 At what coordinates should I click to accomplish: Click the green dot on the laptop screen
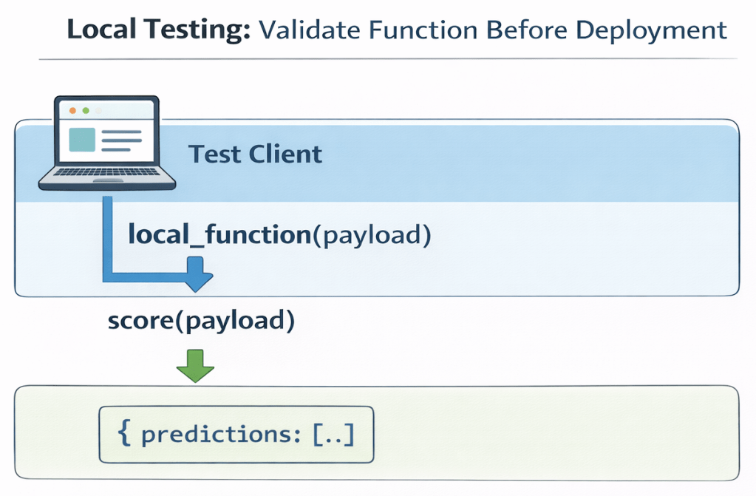[x=86, y=110]
